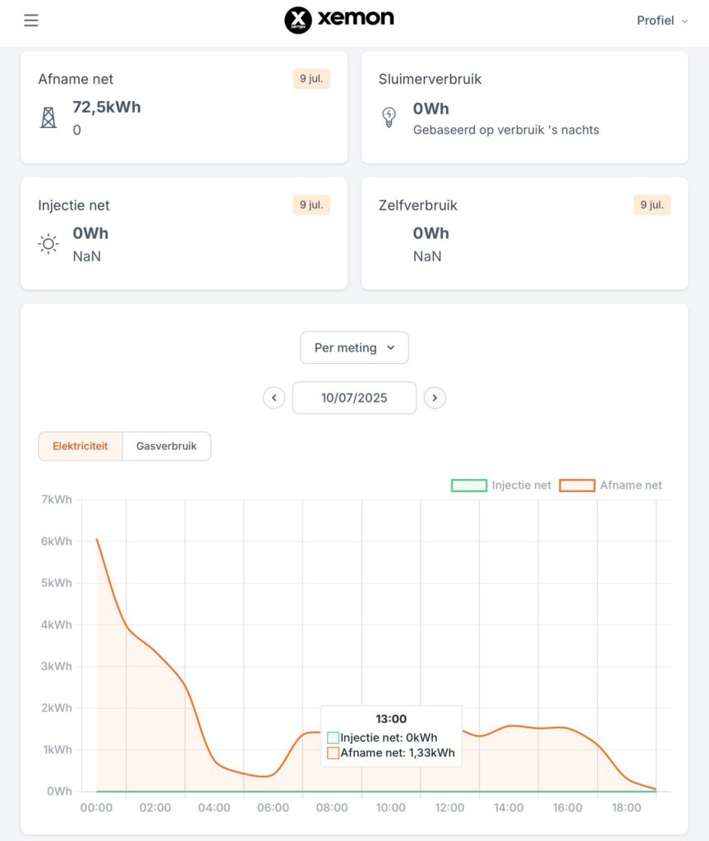The height and width of the screenshot is (841, 709).
Task: Click the chart peak near 00:00
Action: (x=97, y=539)
